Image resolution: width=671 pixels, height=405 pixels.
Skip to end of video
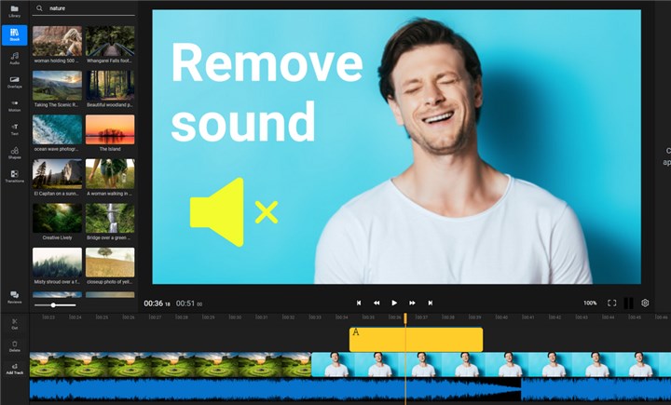pyautogui.click(x=430, y=303)
